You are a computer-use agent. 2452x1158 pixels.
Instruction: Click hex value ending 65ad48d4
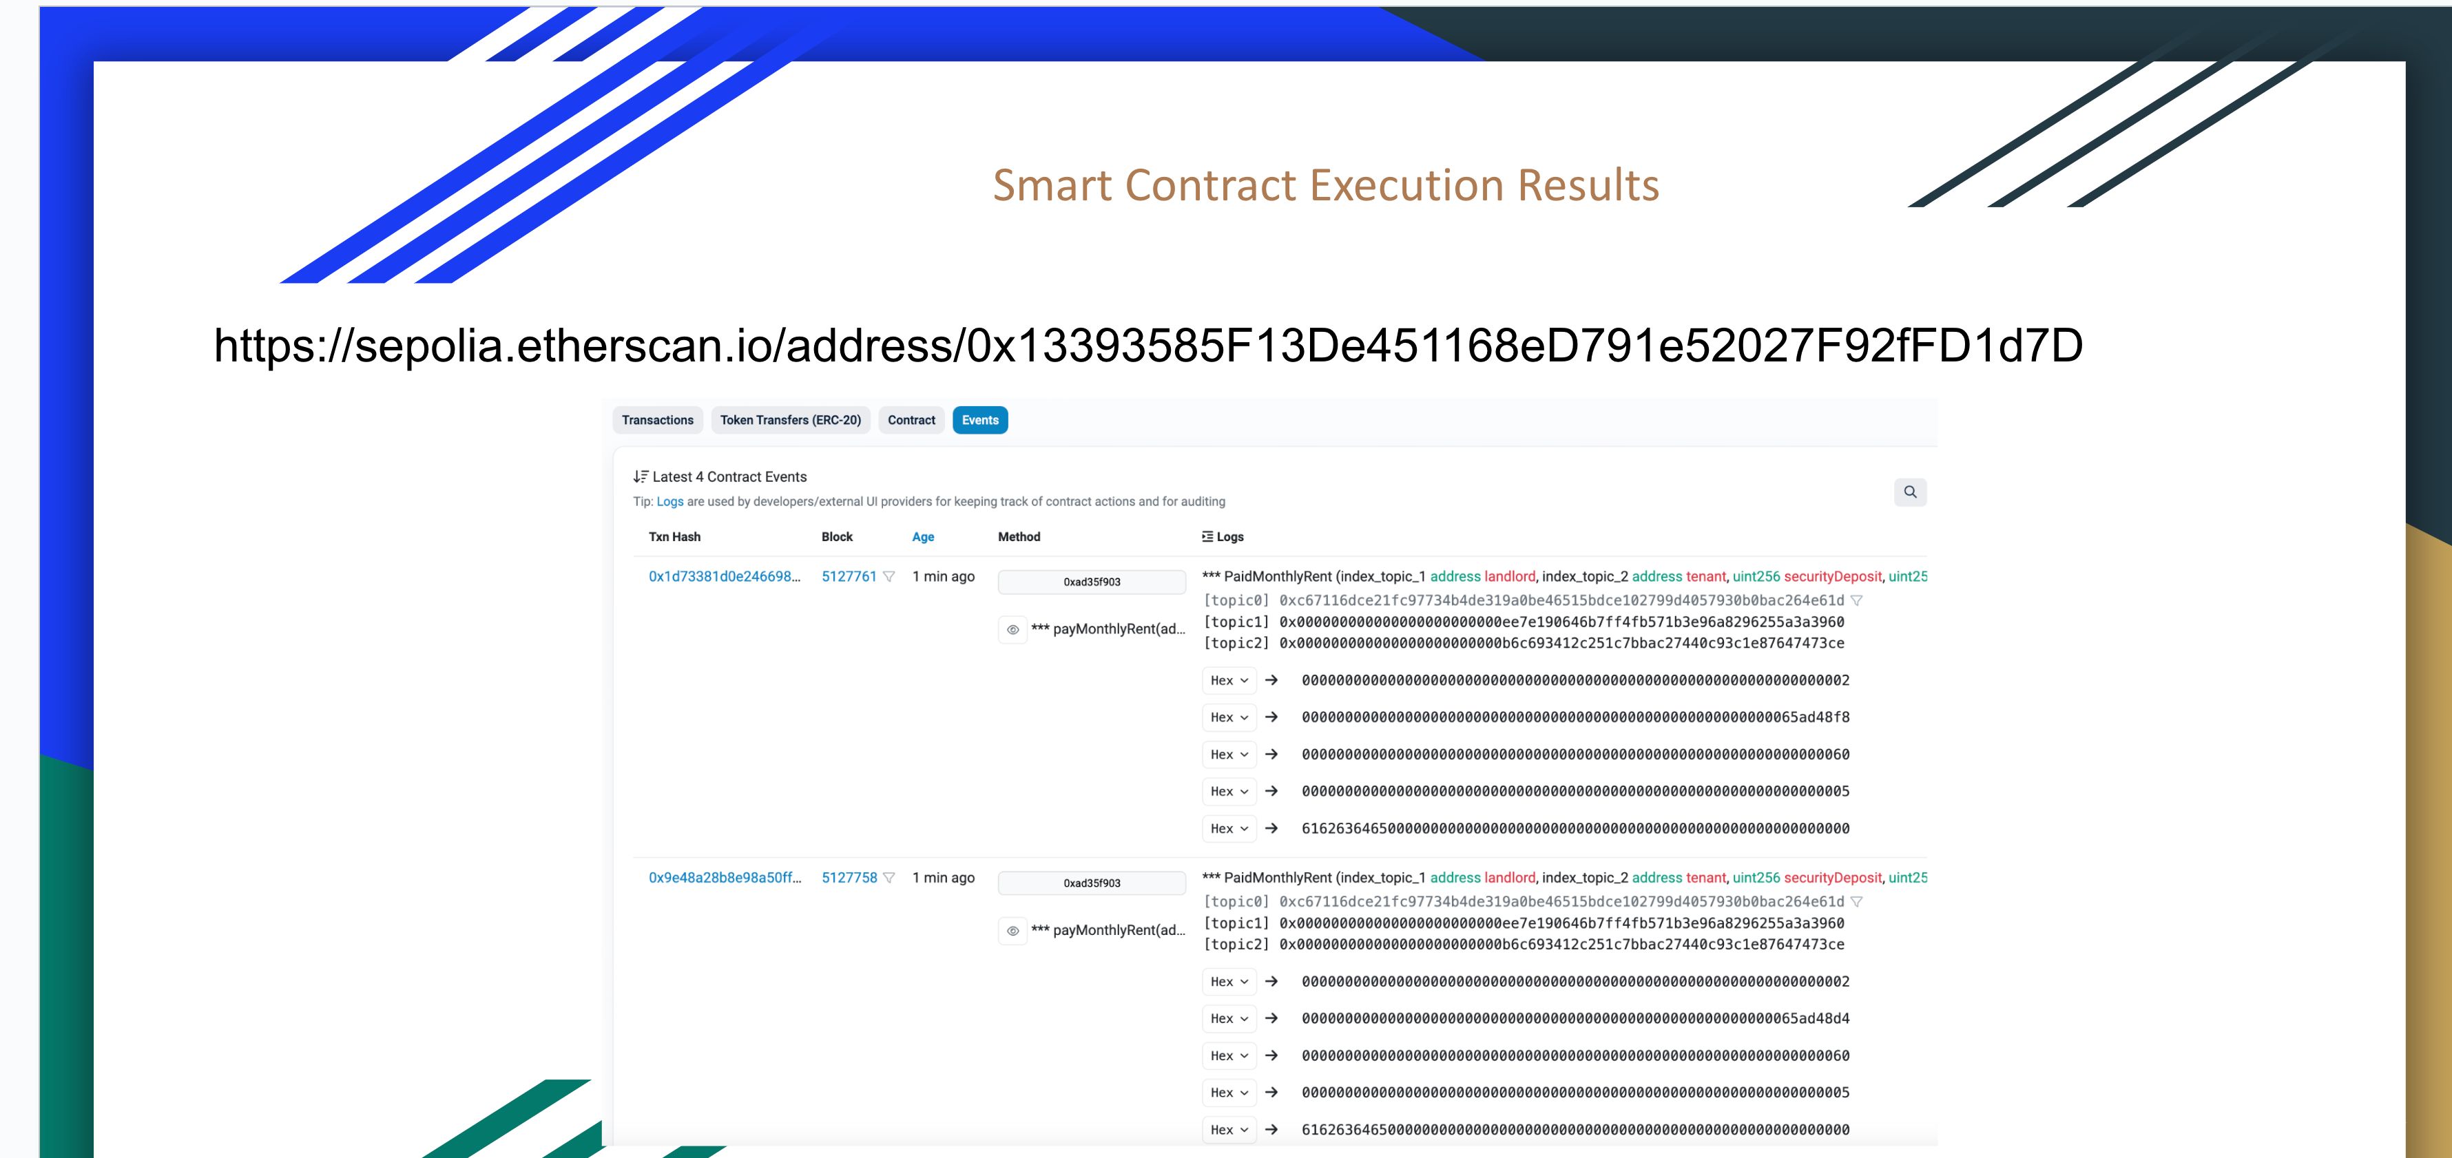[x=1575, y=1019]
